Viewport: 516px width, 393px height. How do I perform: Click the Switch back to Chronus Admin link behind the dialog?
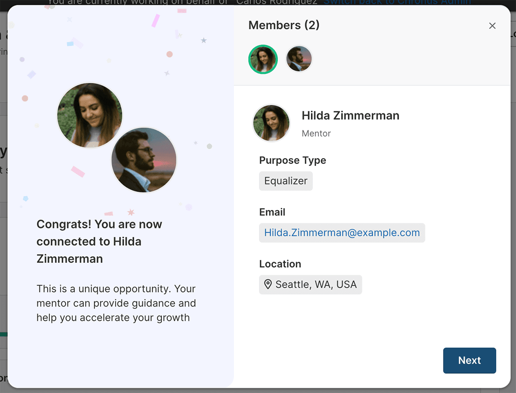click(397, 2)
